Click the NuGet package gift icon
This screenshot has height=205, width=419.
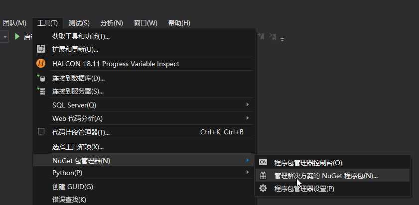[263, 175]
